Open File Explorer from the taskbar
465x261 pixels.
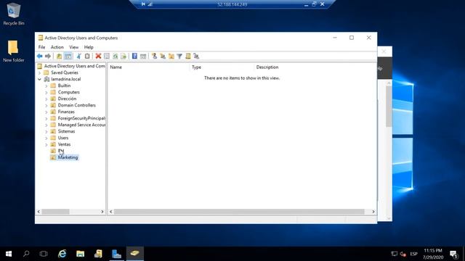pos(80,254)
